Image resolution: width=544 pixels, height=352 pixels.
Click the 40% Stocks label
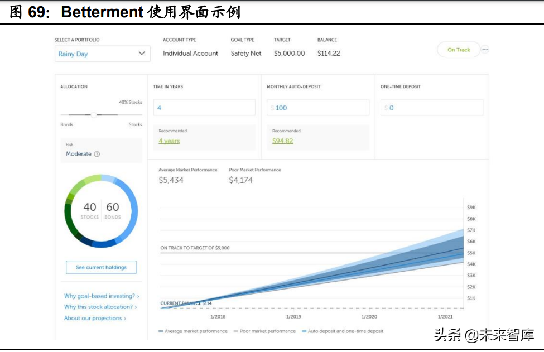click(131, 102)
